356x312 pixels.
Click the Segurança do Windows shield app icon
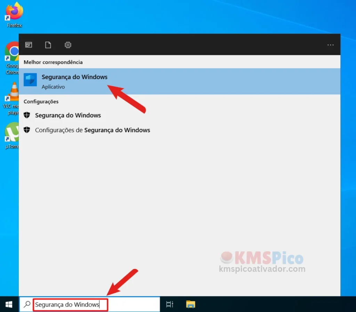point(30,80)
